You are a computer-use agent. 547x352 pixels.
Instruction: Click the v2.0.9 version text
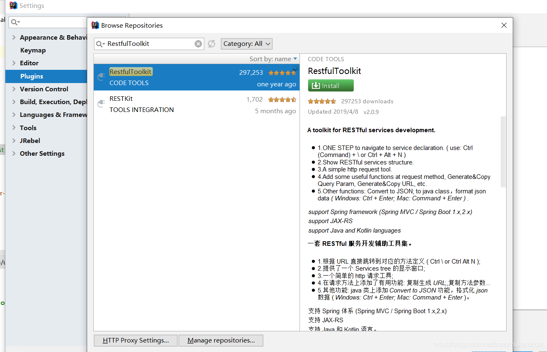pos(371,112)
